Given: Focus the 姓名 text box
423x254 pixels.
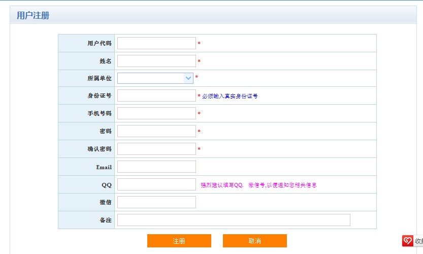Looking at the screenshot, I should [x=156, y=61].
